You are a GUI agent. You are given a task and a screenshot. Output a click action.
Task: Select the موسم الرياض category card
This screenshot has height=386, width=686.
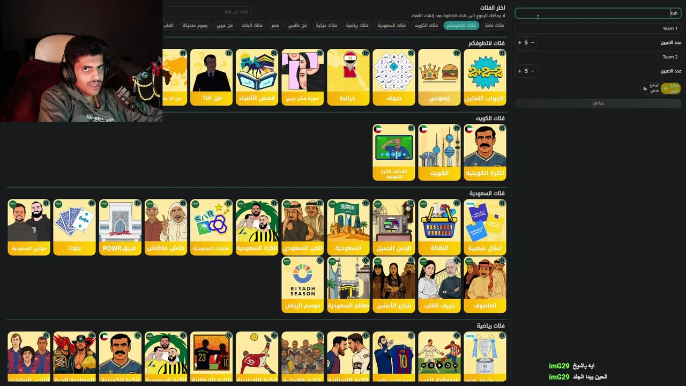302,285
